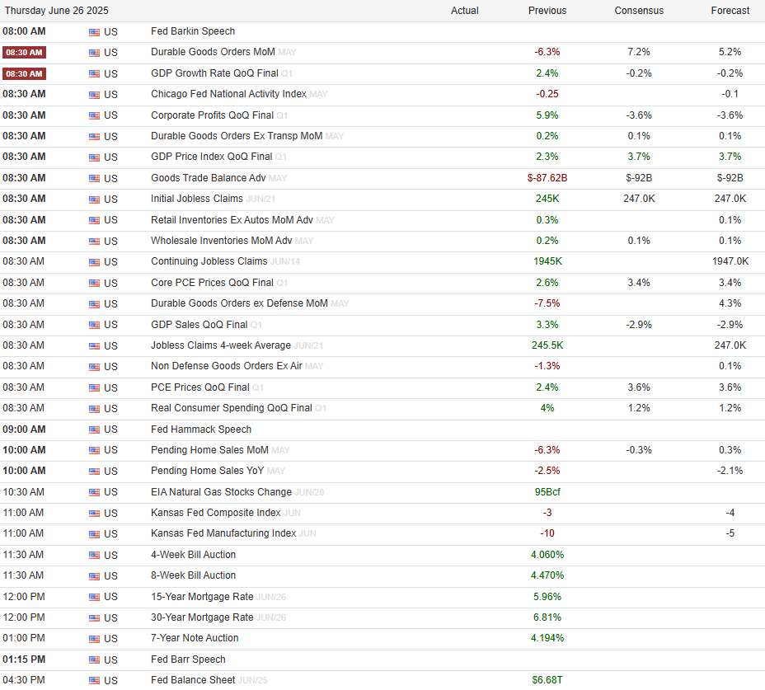
Task: Click previous value 5.96%
Action: point(547,597)
